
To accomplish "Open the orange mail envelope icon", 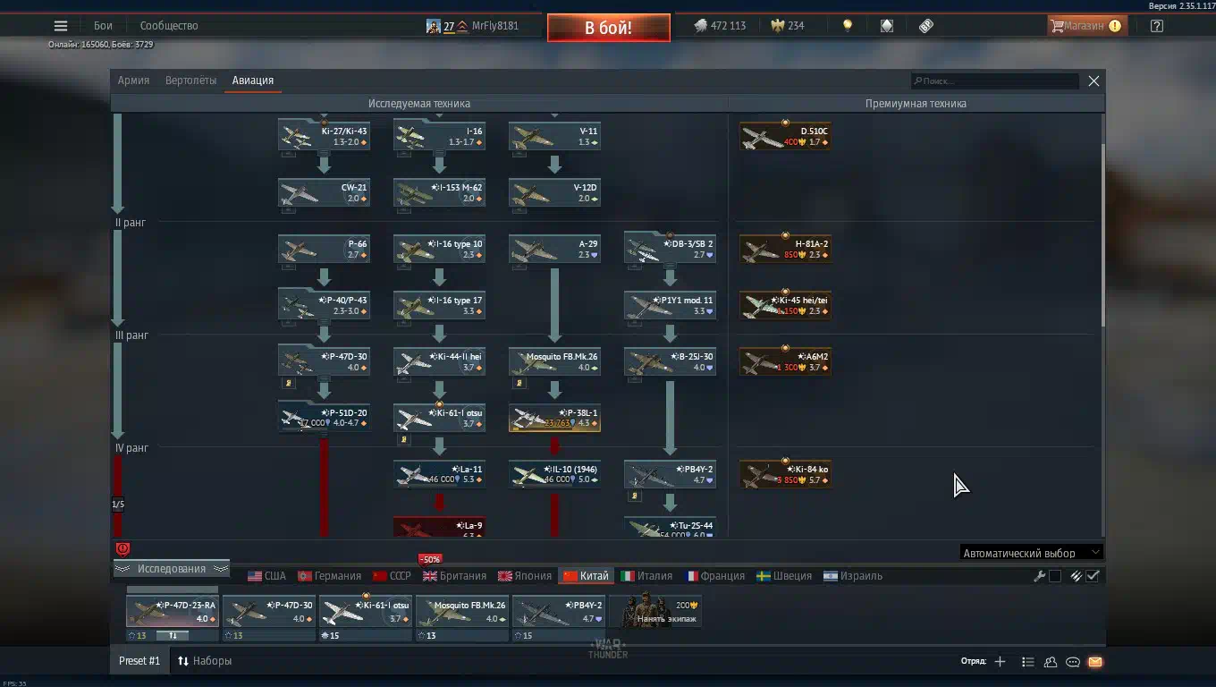I will [x=1095, y=662].
